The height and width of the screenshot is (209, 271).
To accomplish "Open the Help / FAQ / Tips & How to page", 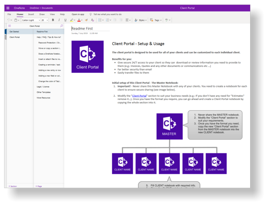I will coord(49,37).
